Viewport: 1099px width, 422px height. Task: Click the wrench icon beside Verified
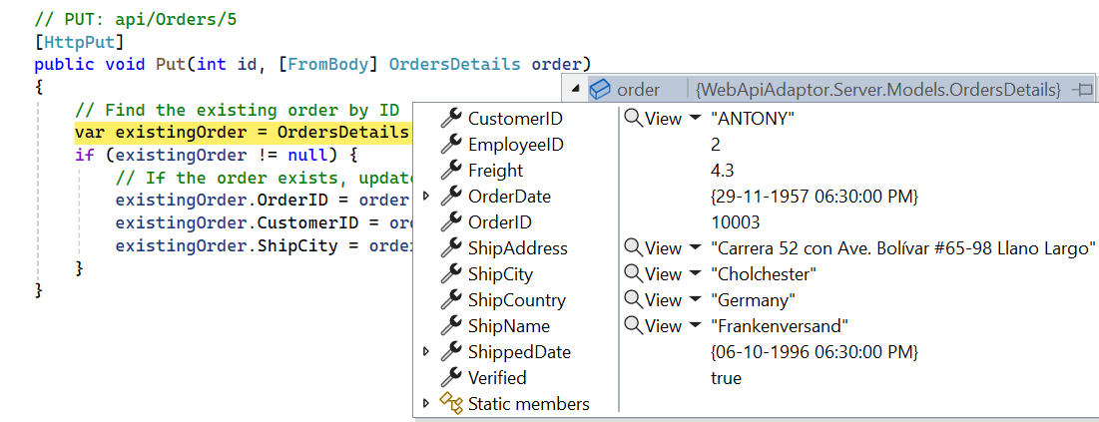coord(451,378)
